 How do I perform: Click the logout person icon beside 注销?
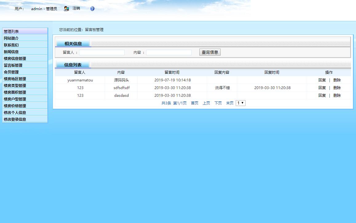[66, 9]
